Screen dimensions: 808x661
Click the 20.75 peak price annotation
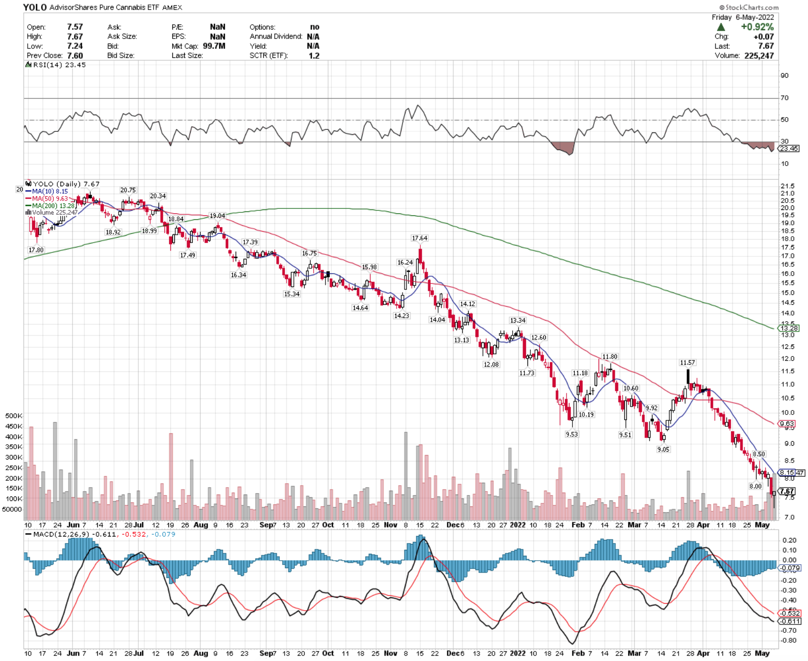coord(128,190)
